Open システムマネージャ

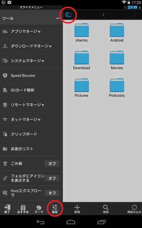coord(31,61)
